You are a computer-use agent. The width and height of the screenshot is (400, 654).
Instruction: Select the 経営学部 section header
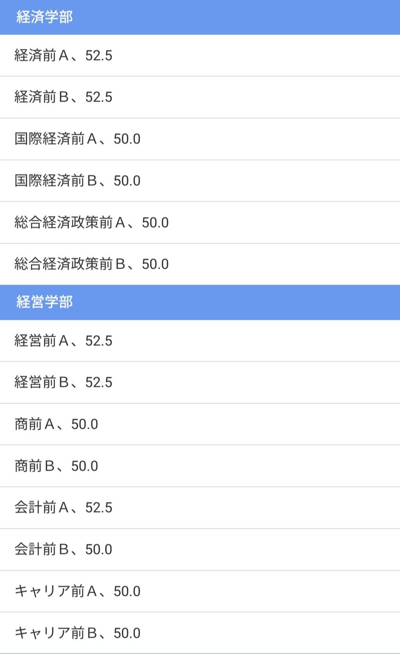[200, 302]
